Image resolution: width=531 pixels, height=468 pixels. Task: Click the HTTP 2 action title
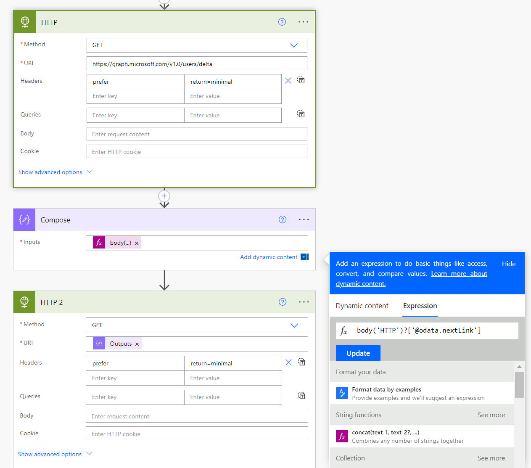52,302
